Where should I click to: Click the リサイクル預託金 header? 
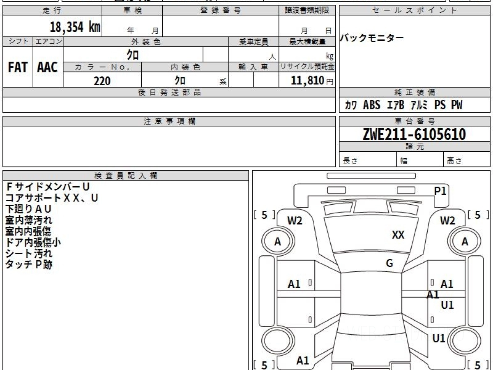[x=307, y=67]
